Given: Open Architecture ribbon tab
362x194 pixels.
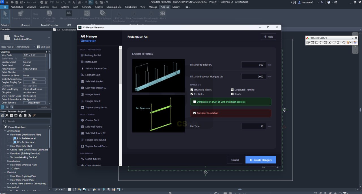Looking at the screenshot, I should [x=17, y=7].
